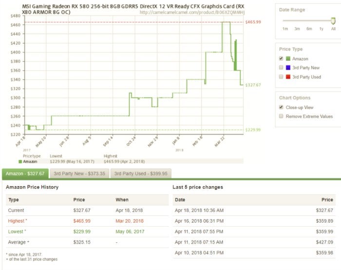Click the $465.99 highest price chart label

coord(253,22)
